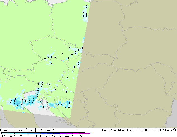The height and width of the screenshot is (137, 177).
Task: Pick the legend swatch between 10 and 15
Action: click(x=37, y=133)
